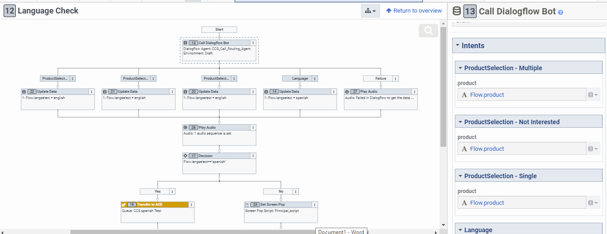Click info icon beside No branch label
Image resolution: width=607 pixels, height=234 pixels.
click(x=296, y=191)
